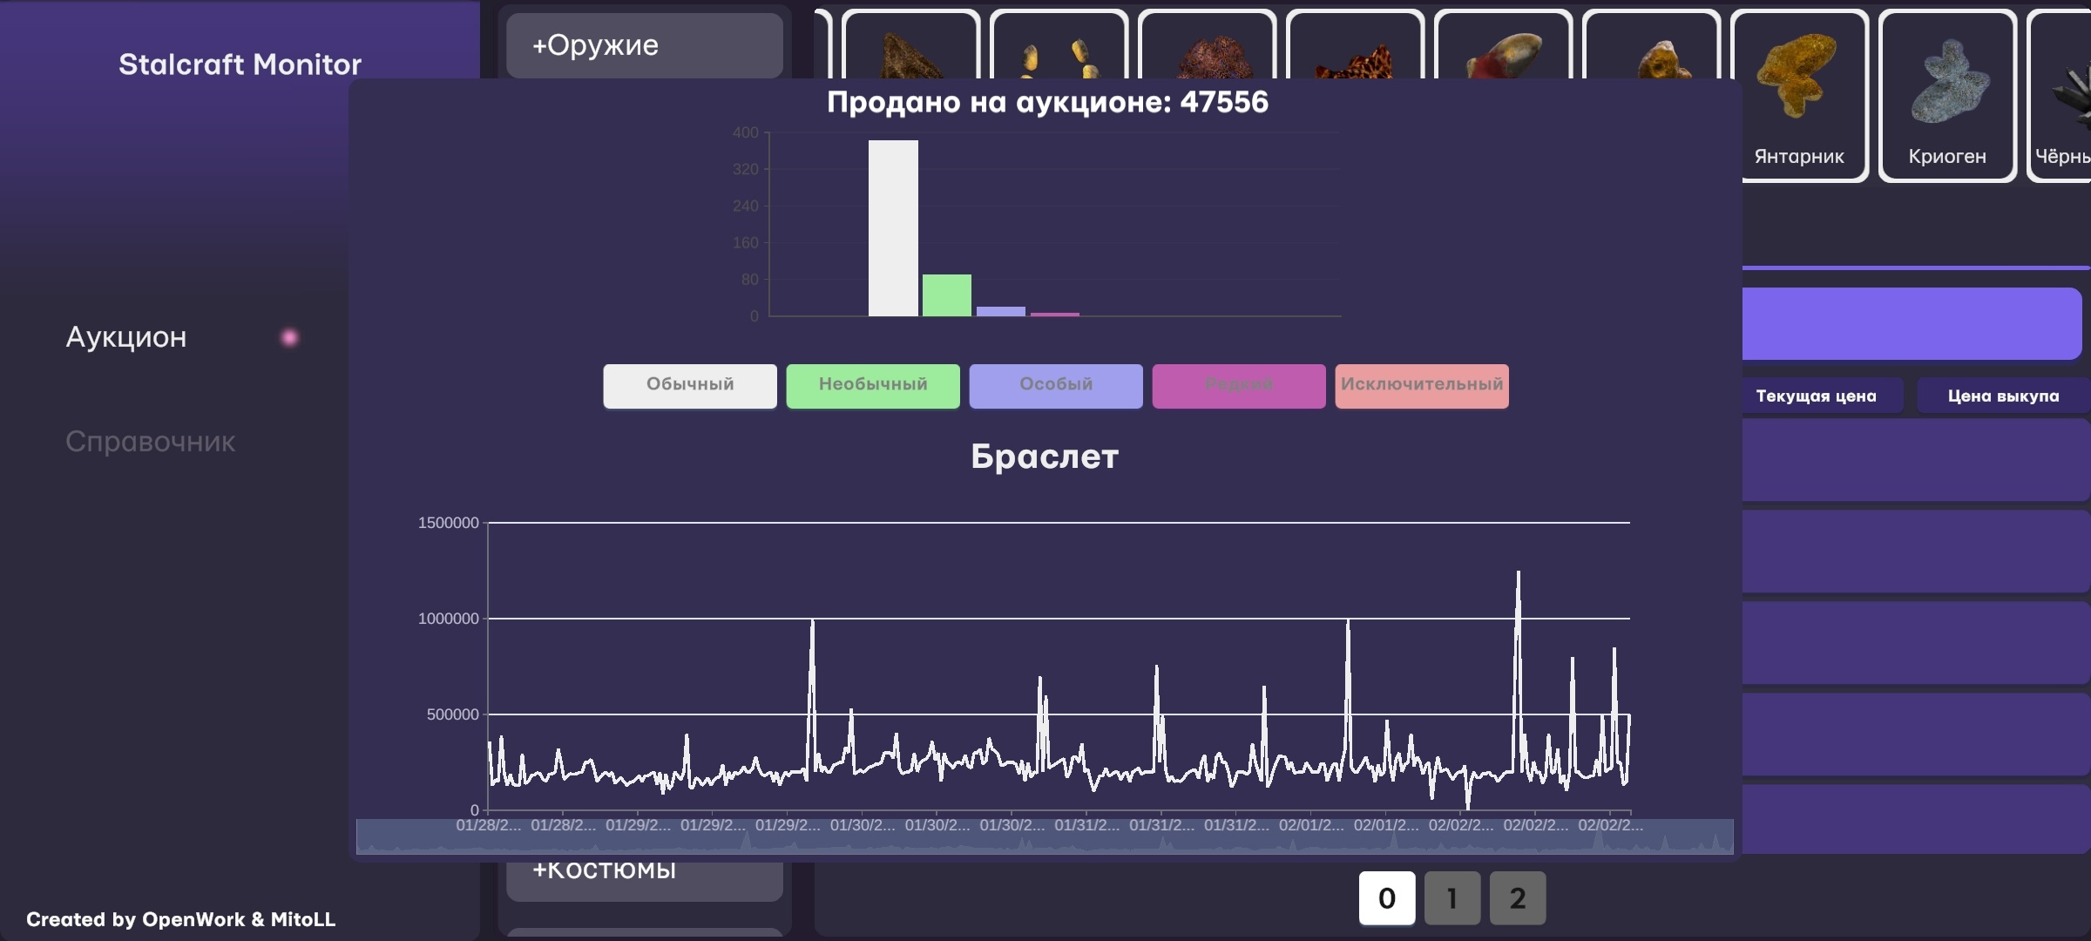Open the Аукцион section
The image size is (2091, 941).
pyautogui.click(x=126, y=337)
